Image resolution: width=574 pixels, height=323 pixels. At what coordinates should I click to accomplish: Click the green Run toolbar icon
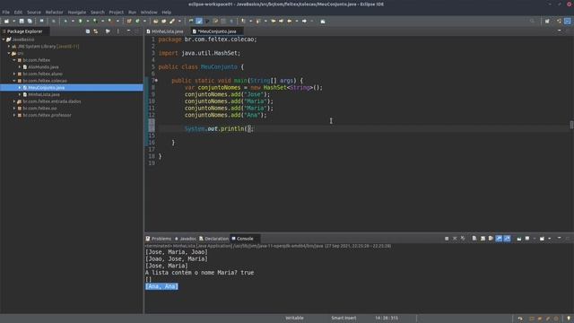pos(80,22)
